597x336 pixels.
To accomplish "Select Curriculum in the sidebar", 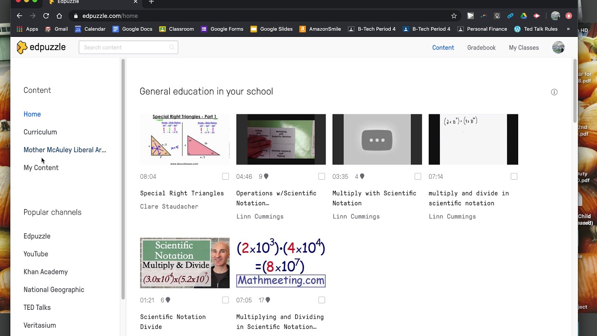I will pos(40,132).
